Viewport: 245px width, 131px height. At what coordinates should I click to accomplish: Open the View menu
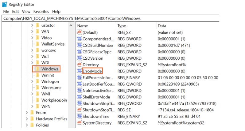(26, 12)
